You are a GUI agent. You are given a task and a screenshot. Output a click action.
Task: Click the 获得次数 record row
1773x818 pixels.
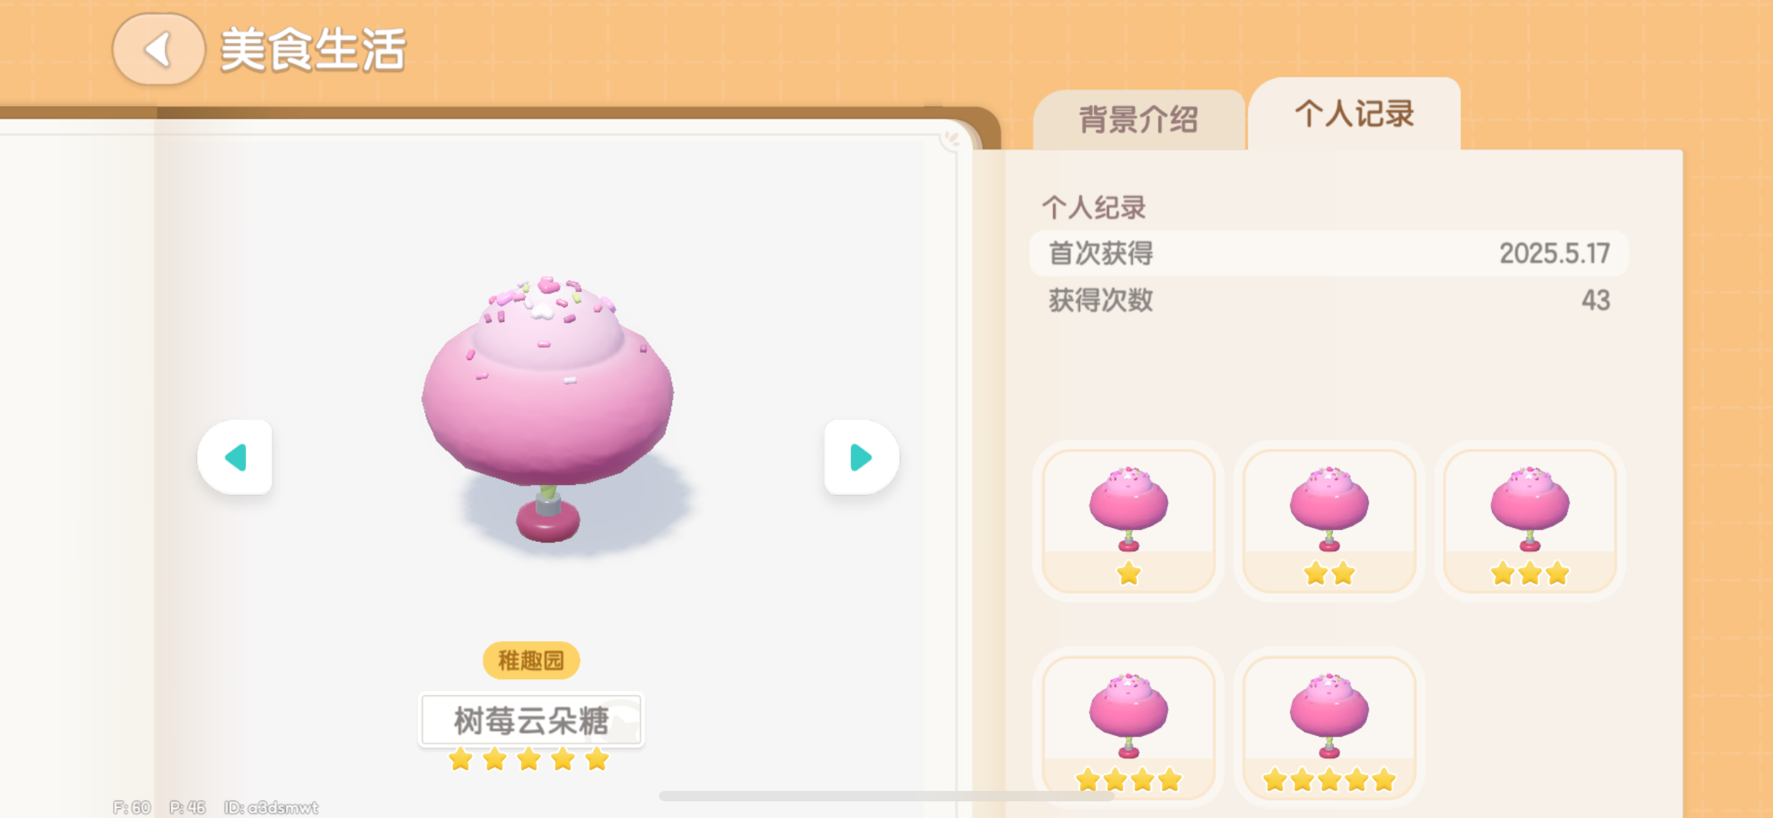1328,300
